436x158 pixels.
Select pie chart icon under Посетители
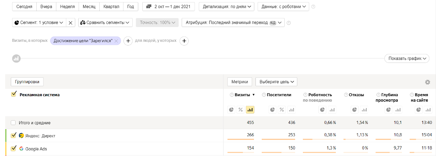pos(272,110)
